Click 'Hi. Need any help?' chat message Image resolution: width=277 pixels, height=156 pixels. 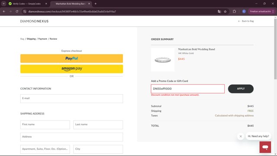(x=258, y=136)
